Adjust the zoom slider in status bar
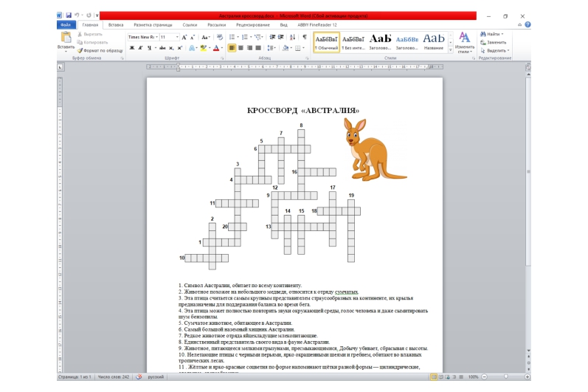Image resolution: width=588 pixels, height=392 pixels. pos(506,376)
